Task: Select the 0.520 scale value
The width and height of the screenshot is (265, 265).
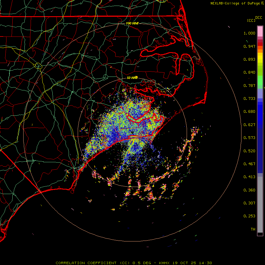Action: click(249, 151)
